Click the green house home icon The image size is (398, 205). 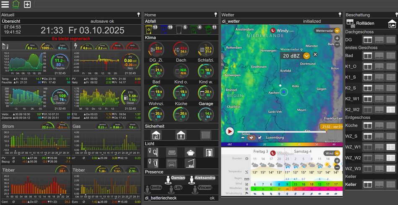click(x=16, y=4)
